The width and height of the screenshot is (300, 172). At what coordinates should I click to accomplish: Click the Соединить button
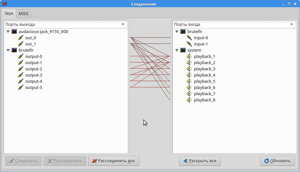coord(23,161)
